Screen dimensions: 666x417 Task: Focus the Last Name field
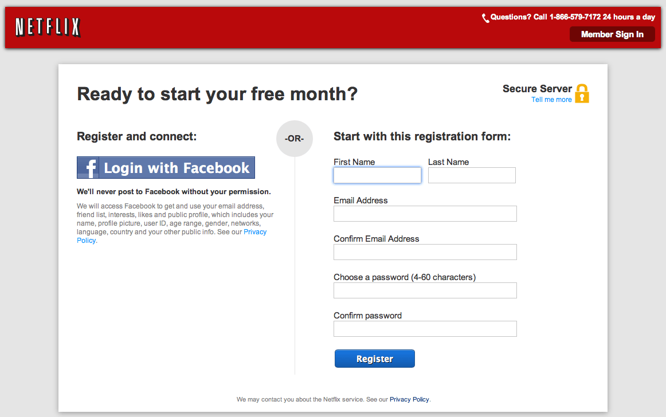point(472,175)
